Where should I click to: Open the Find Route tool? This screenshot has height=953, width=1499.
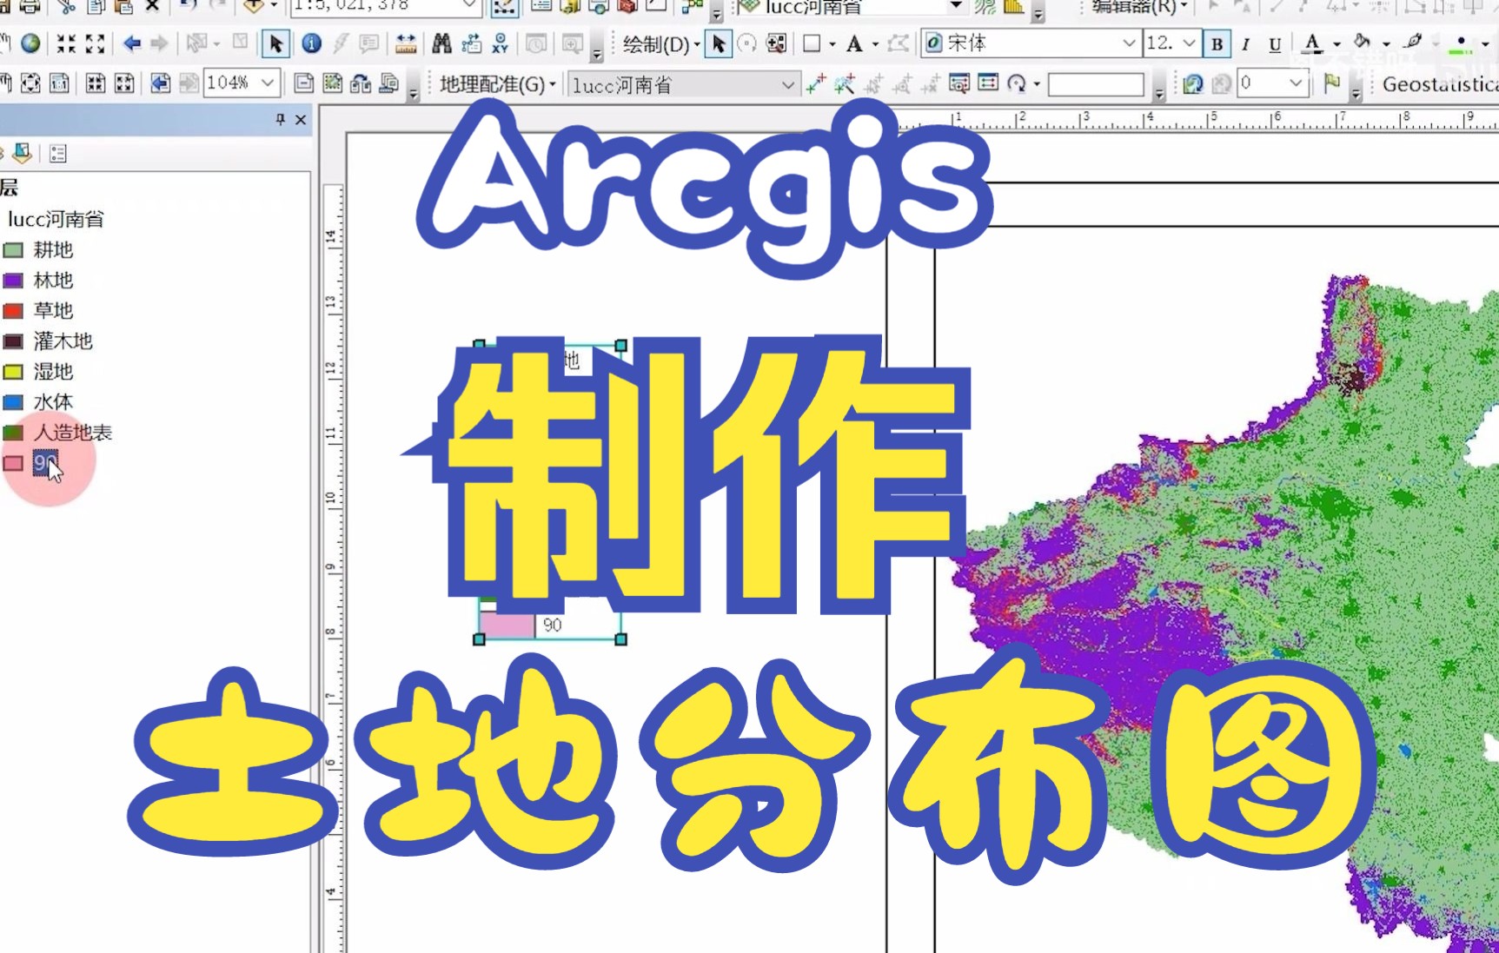[472, 43]
